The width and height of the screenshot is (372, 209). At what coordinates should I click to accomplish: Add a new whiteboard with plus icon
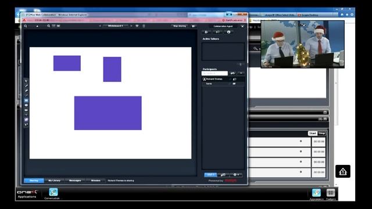[x=137, y=26]
